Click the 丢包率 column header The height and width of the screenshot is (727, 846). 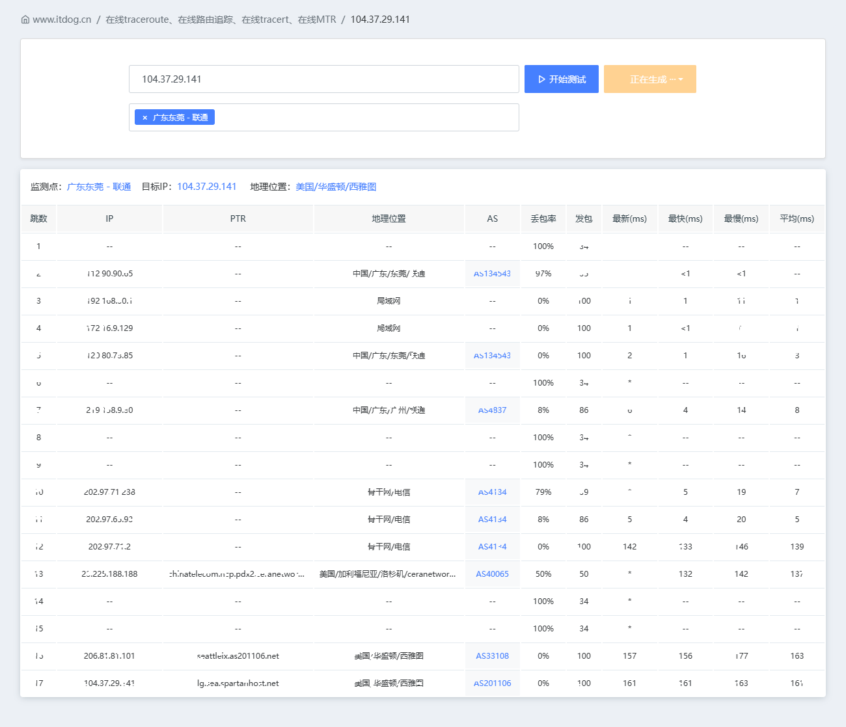click(x=543, y=219)
